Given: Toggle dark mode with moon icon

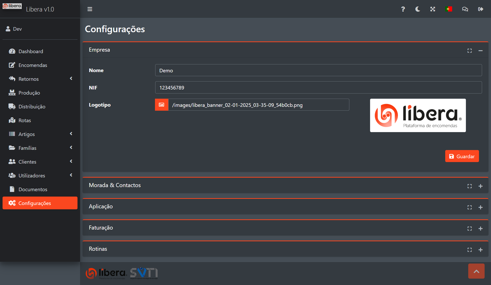Looking at the screenshot, I should 418,9.
